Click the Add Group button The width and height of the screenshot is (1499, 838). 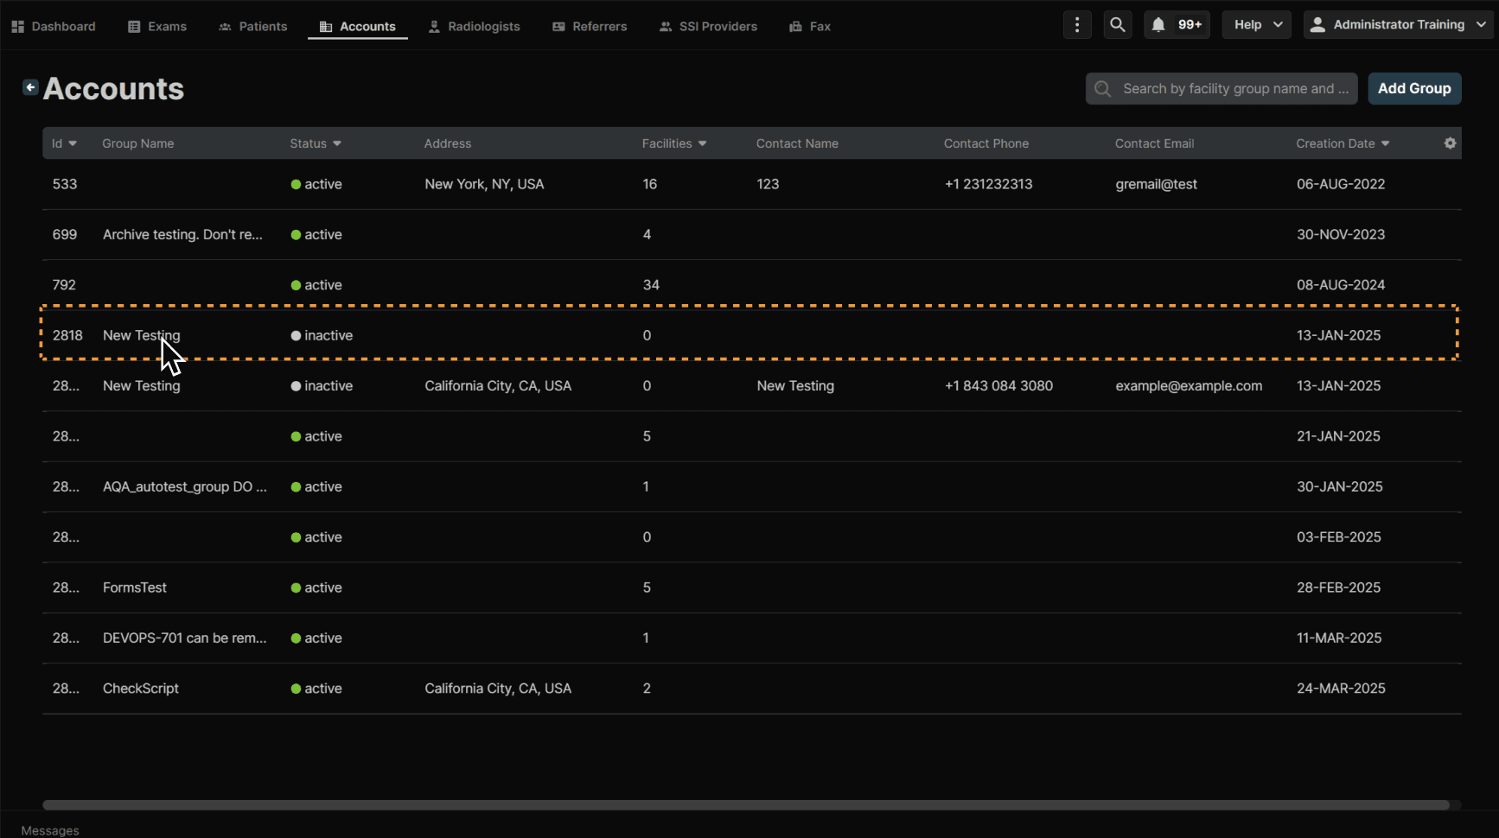point(1414,88)
